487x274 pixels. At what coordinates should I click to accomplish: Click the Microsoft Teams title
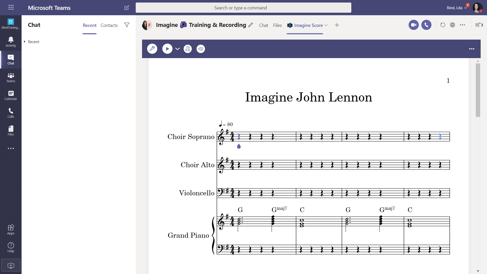49,8
